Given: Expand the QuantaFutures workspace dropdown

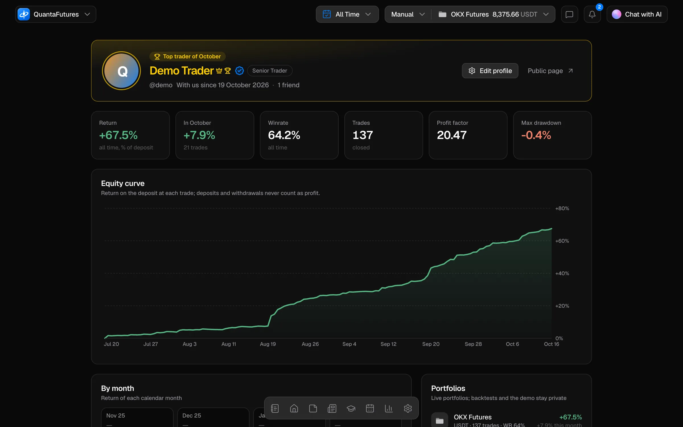Looking at the screenshot, I should (x=55, y=14).
